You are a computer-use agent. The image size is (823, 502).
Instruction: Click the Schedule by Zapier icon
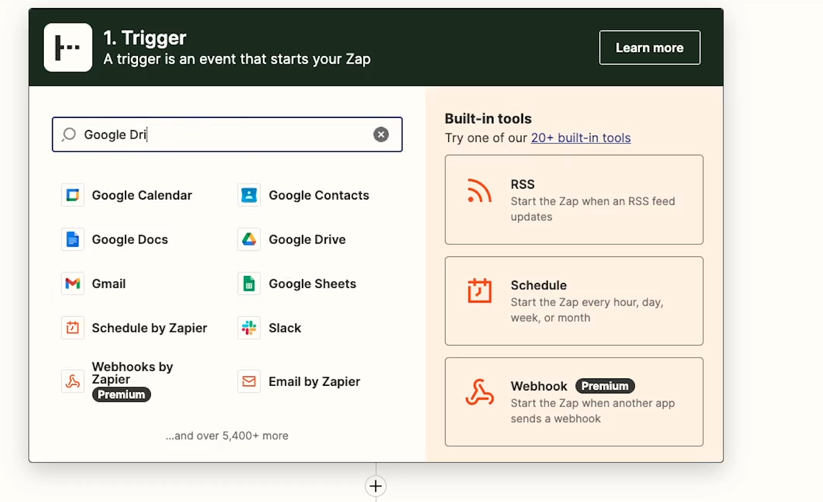73,328
